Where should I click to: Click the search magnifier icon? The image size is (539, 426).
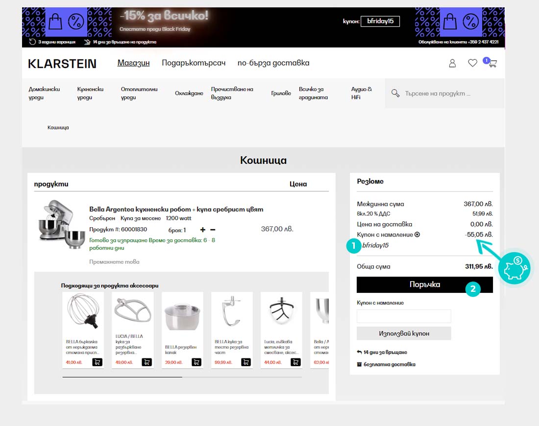(x=395, y=93)
